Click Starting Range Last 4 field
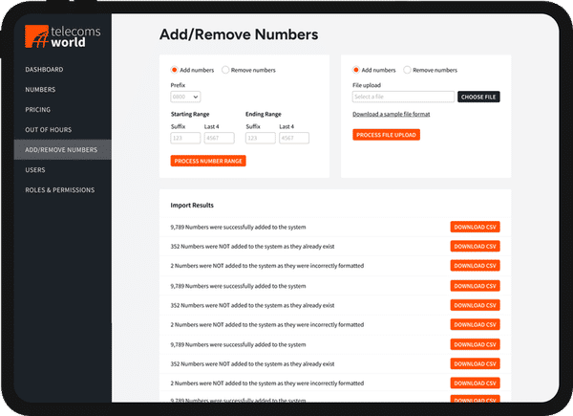The width and height of the screenshot is (573, 416). click(220, 138)
